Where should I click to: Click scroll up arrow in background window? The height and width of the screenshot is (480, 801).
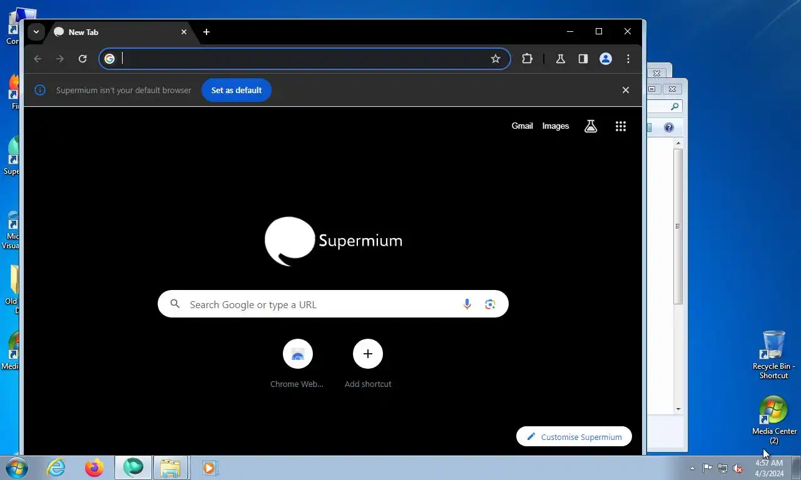click(678, 144)
